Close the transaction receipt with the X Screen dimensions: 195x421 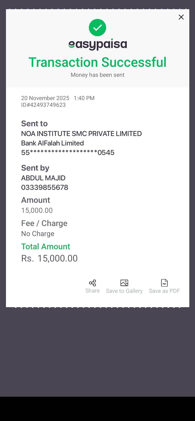click(181, 17)
